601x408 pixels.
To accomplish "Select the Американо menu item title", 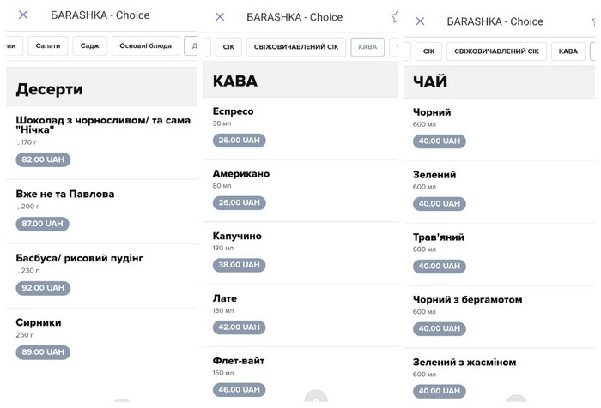I will pos(241,174).
